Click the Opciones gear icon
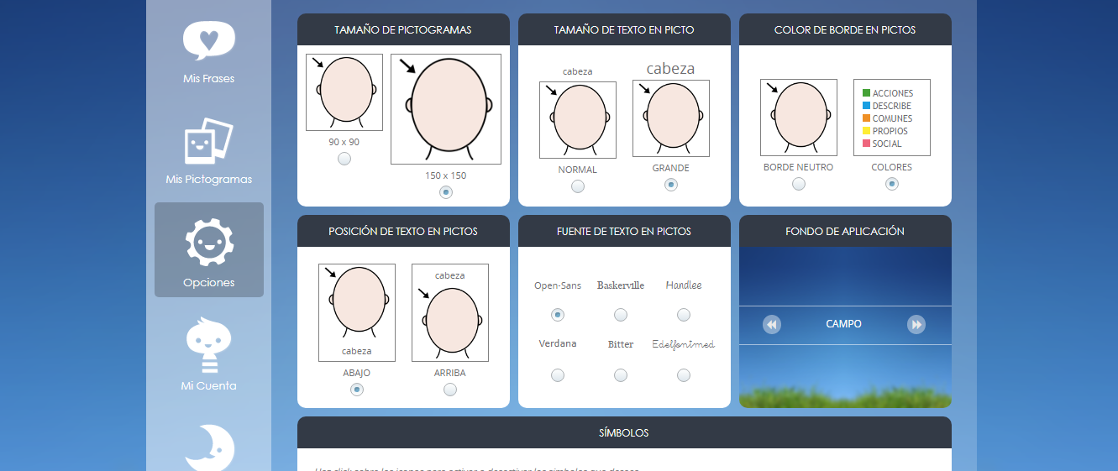 (208, 242)
